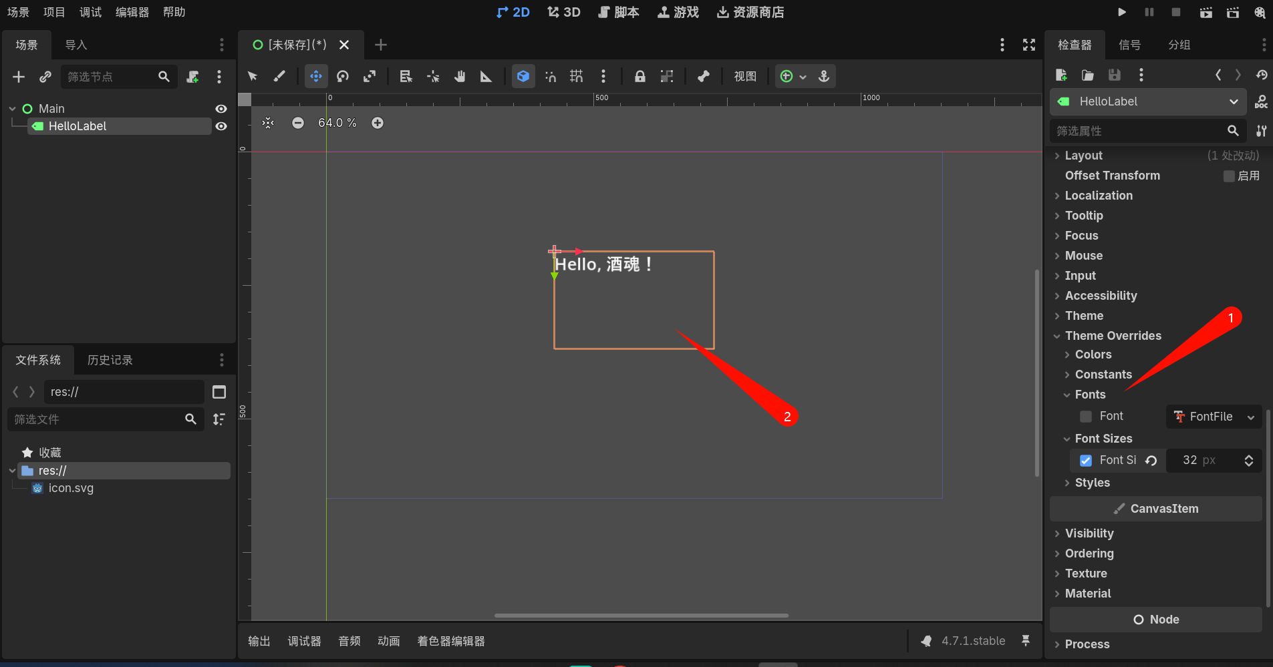Enable the Font override checkbox

click(1086, 416)
